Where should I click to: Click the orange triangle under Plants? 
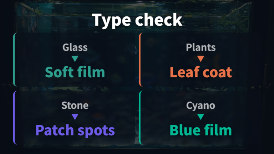click(201, 59)
